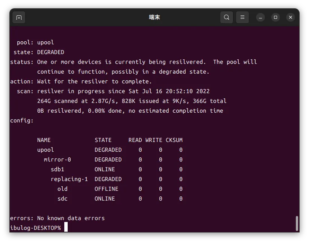This screenshot has width=309, height=243.
Task: Click the sdb1 device name
Action: click(x=58, y=169)
